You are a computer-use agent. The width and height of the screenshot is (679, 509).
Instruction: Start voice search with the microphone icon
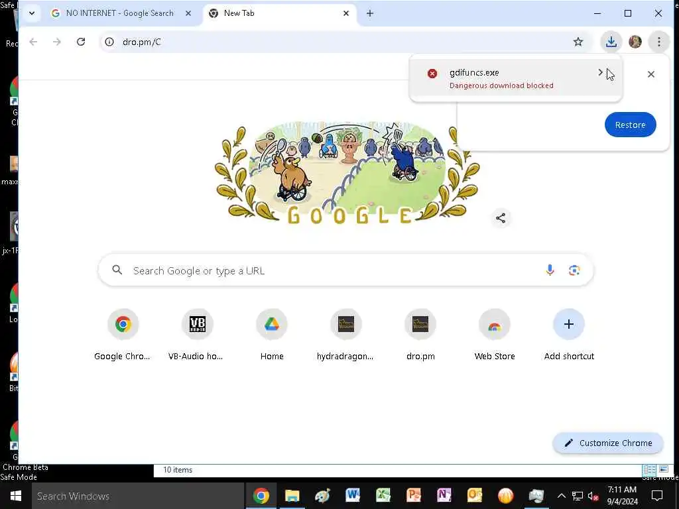[x=550, y=270]
